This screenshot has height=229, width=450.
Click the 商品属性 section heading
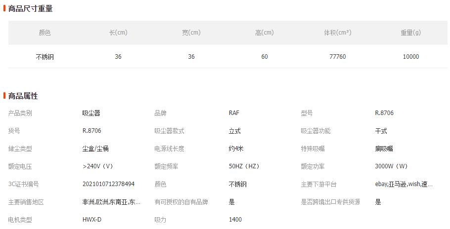(x=23, y=96)
